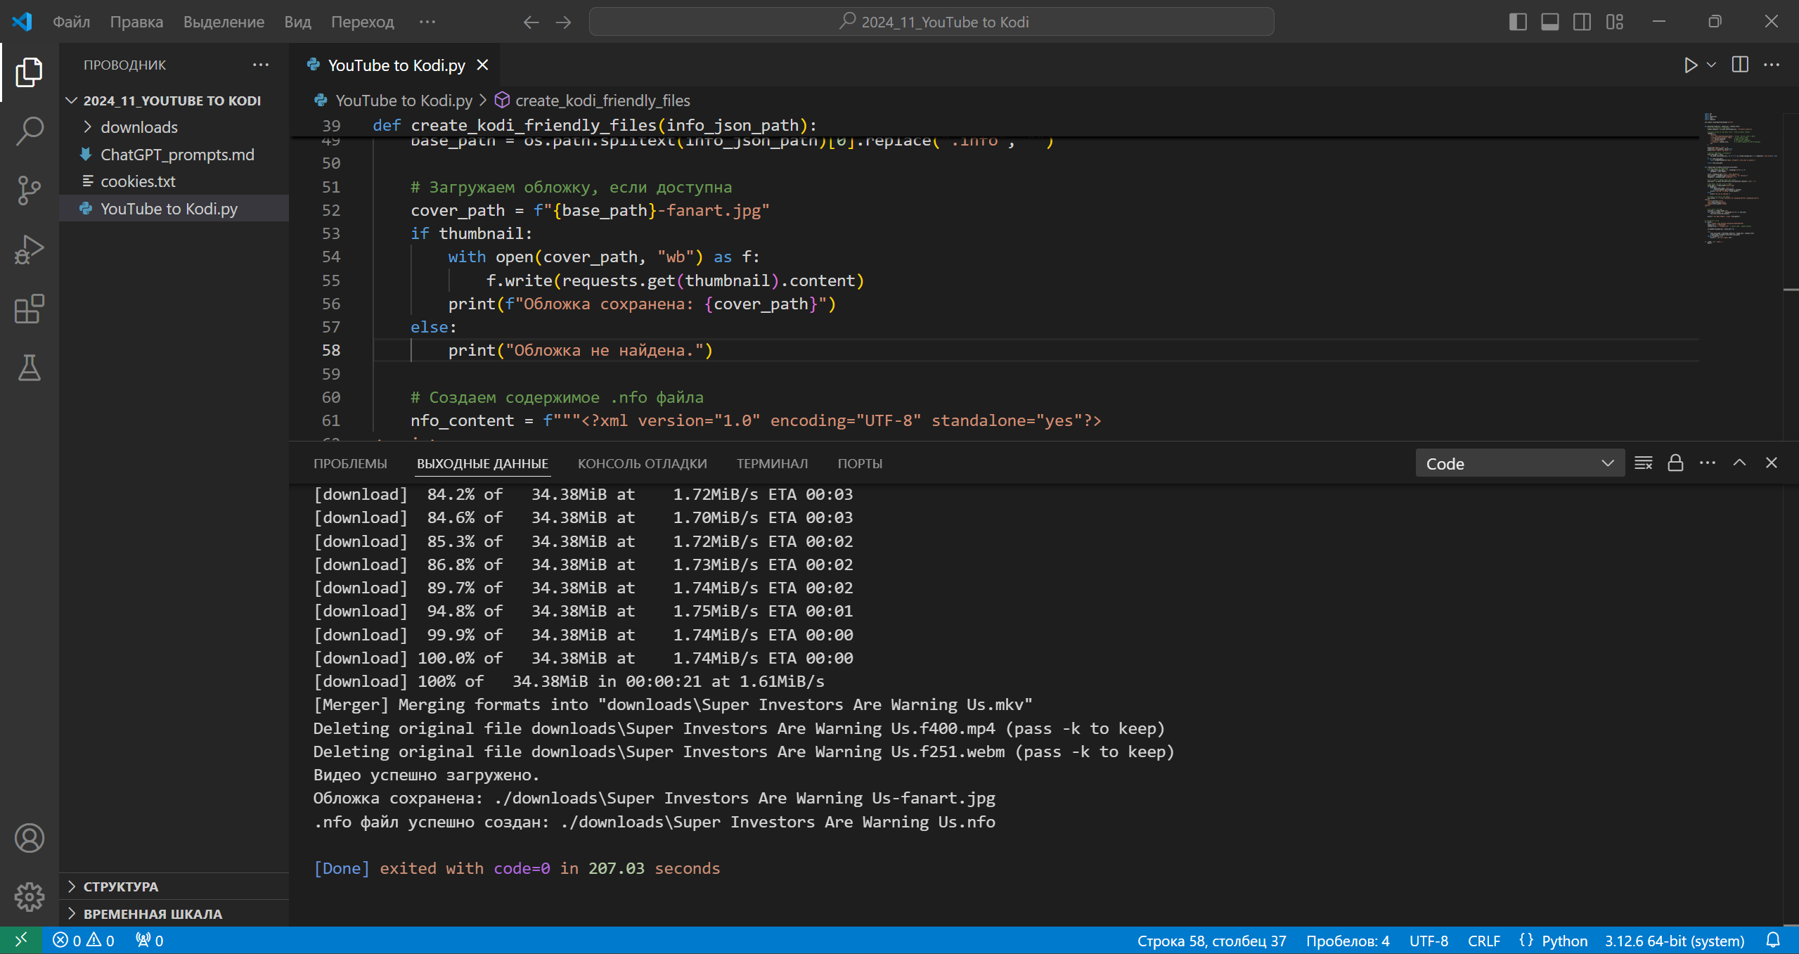Screen dimensions: 1799x954
Task: Toggle primary sidebar visibility
Action: click(x=1517, y=22)
